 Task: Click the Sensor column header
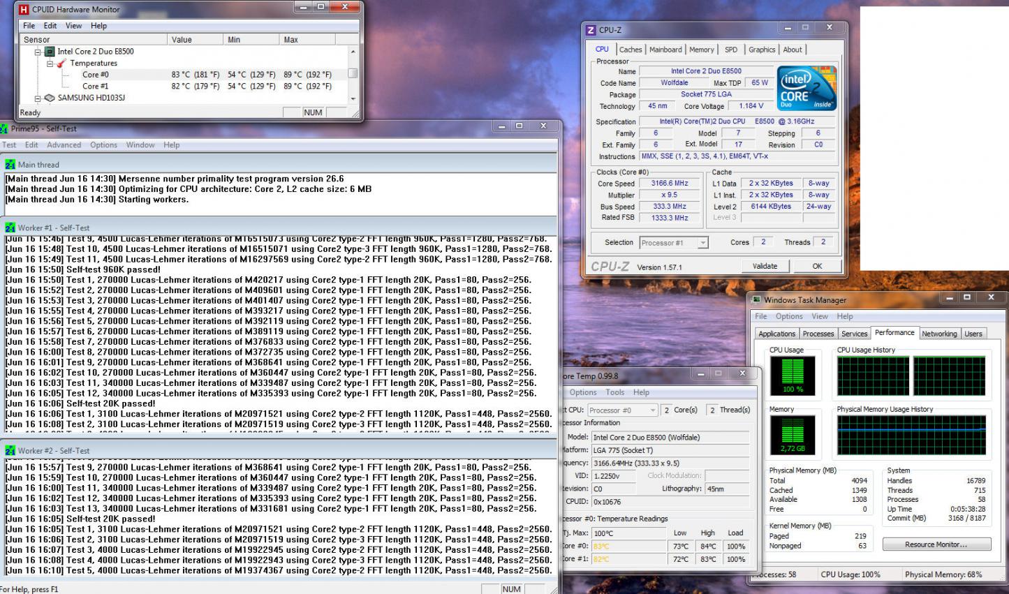(94, 40)
